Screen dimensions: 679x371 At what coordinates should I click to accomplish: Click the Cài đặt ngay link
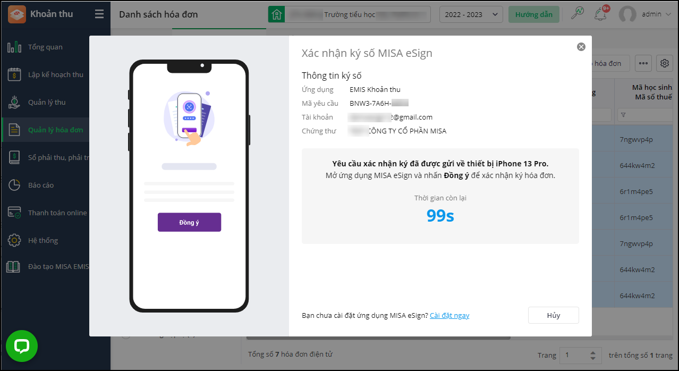(x=449, y=315)
